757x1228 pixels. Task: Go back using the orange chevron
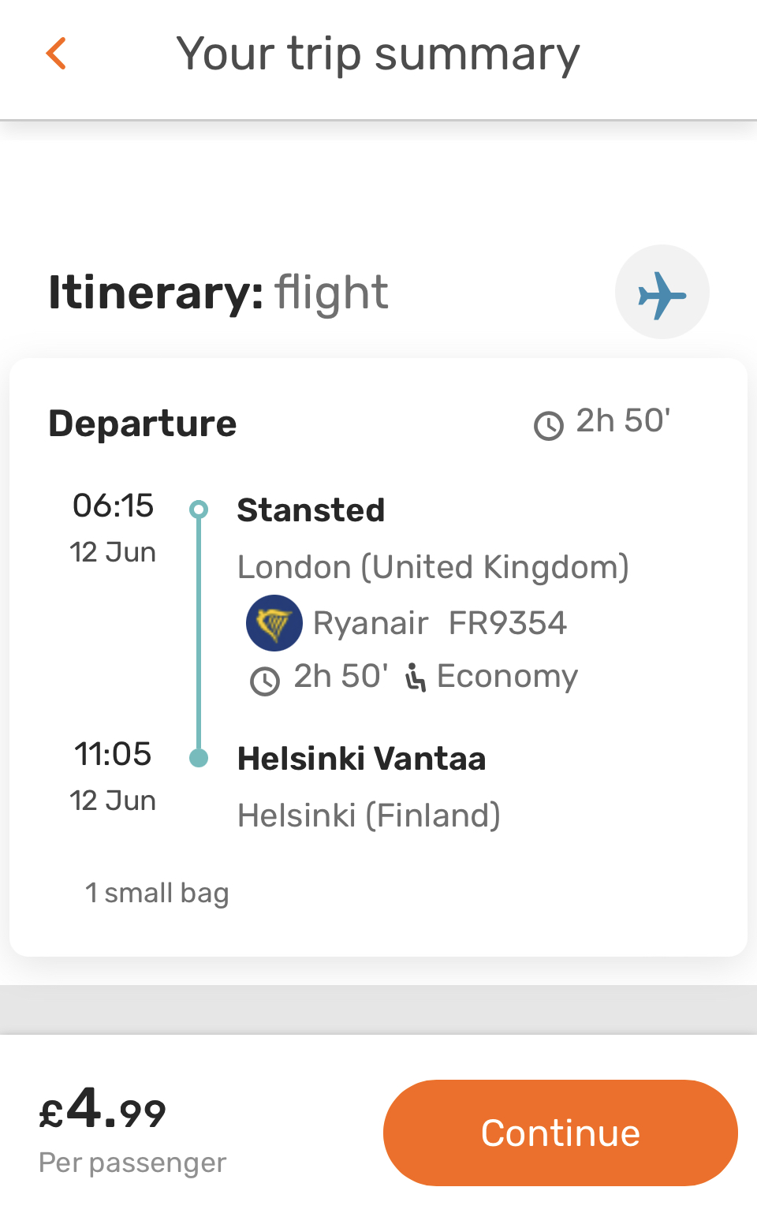click(x=56, y=54)
